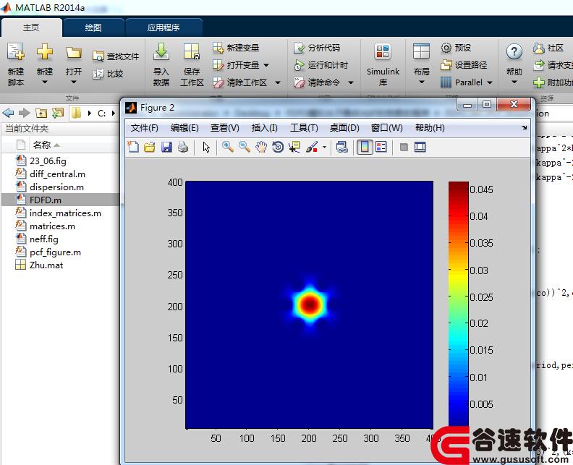
Task: Click Find Files (查找文件) button
Action: (116, 56)
